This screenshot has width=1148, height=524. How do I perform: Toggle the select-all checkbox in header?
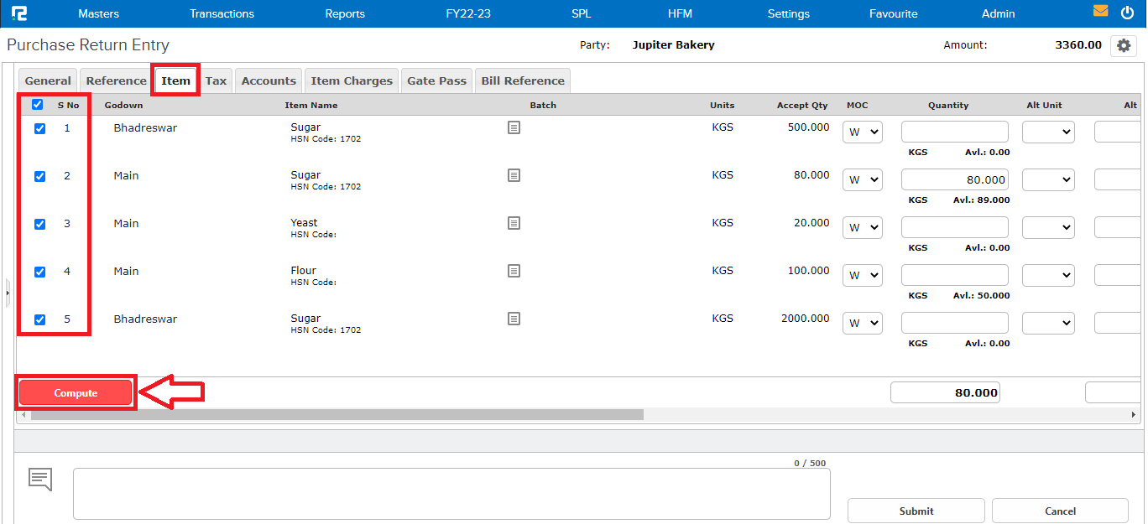[37, 105]
